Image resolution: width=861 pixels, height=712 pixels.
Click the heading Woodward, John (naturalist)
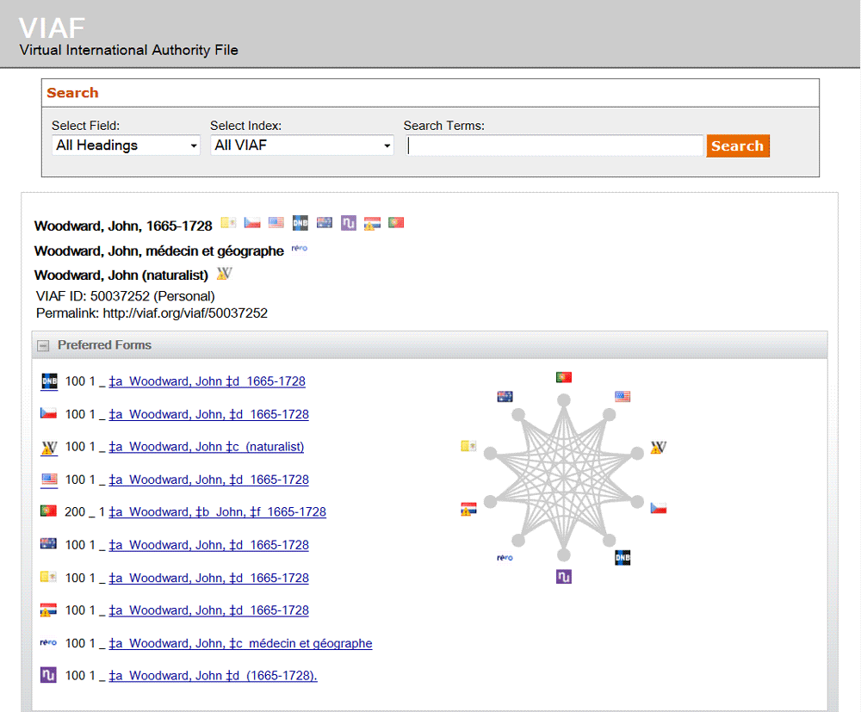tap(121, 275)
